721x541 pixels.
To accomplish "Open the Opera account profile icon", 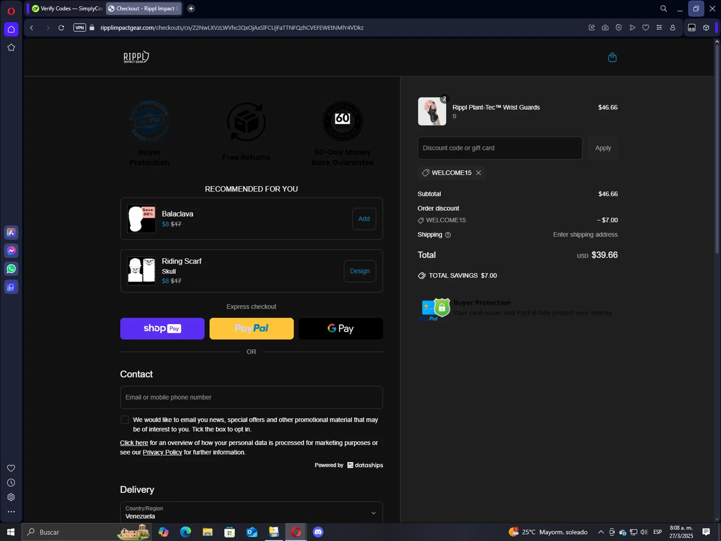I will (x=672, y=28).
